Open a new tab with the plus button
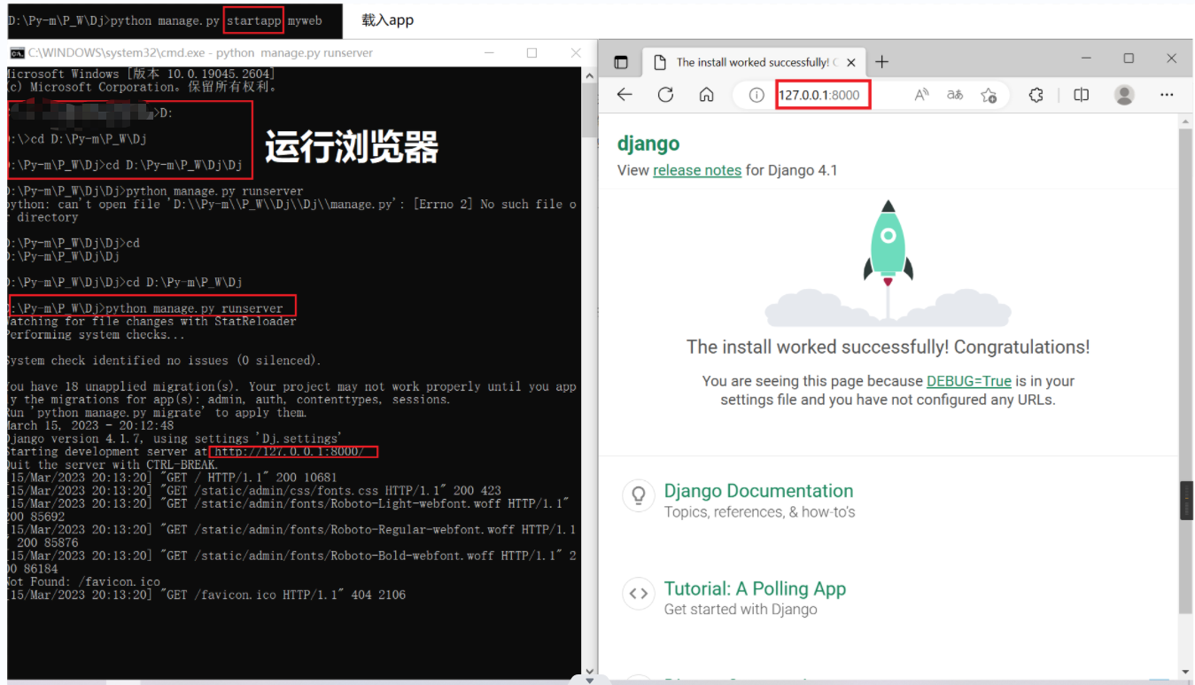 pyautogui.click(x=881, y=61)
